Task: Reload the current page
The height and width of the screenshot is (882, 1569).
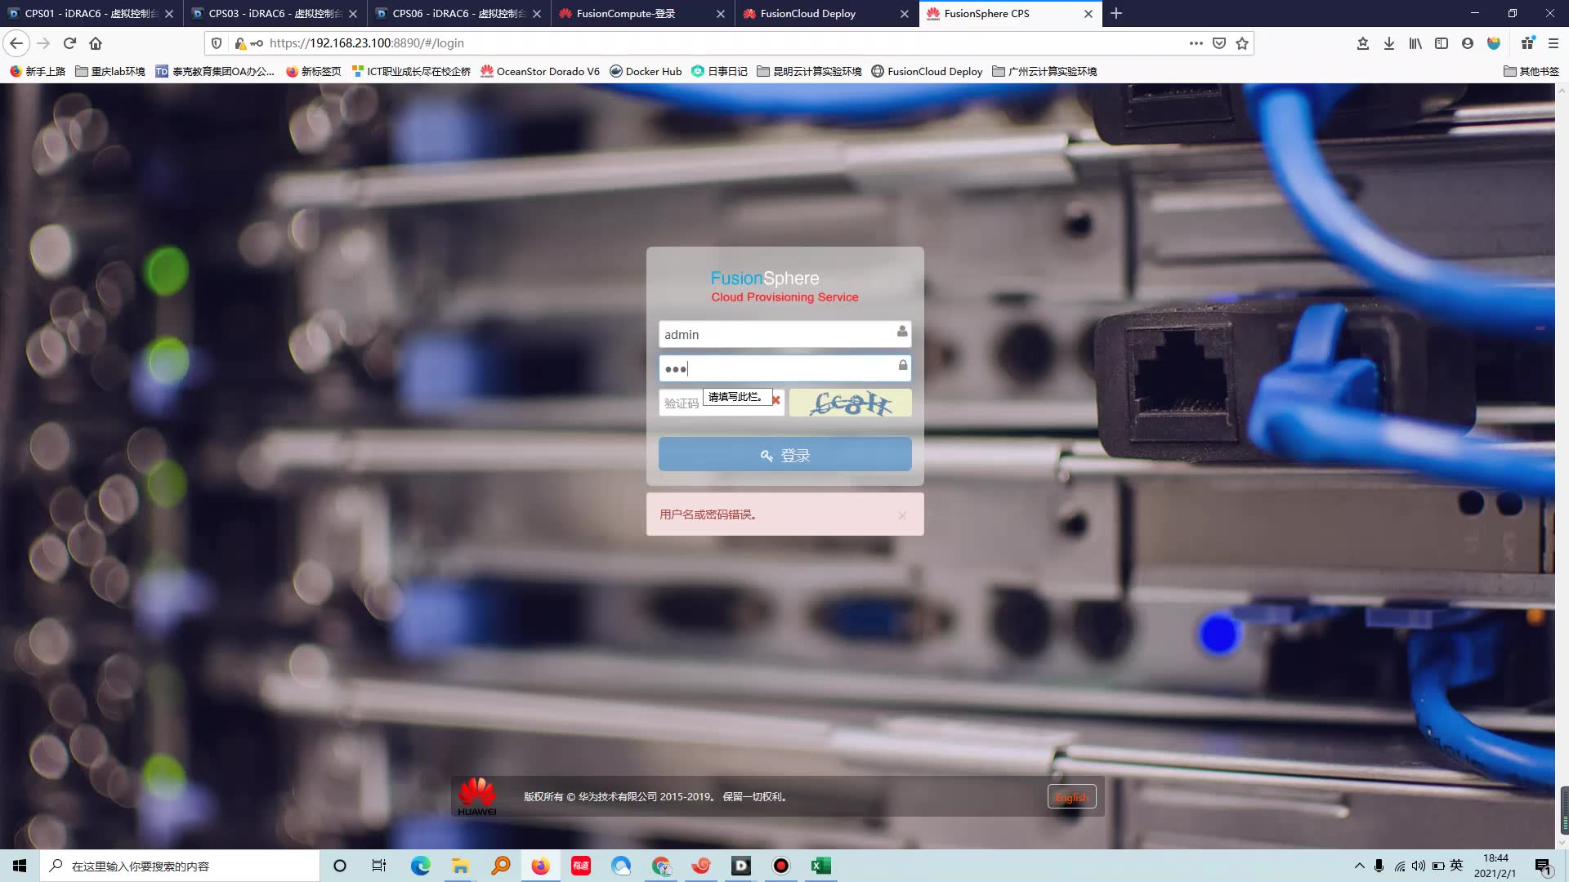Action: pos(69,43)
